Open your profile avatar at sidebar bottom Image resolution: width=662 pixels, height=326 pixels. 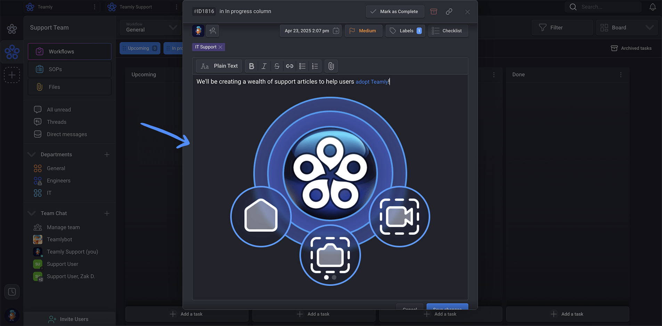(x=12, y=315)
